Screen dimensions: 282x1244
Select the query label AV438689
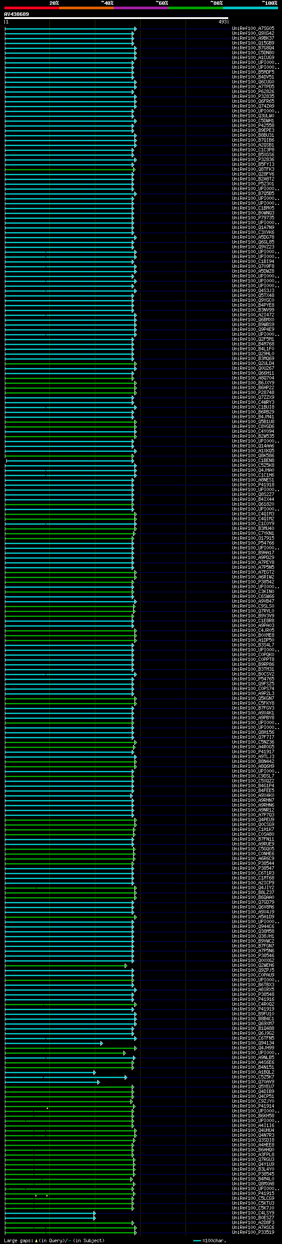pyautogui.click(x=16, y=14)
